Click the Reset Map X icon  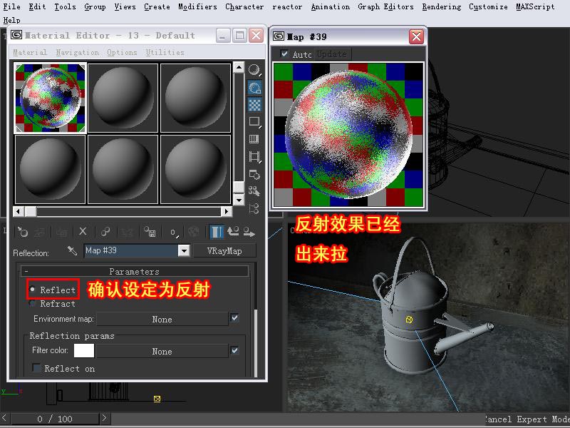coord(83,232)
